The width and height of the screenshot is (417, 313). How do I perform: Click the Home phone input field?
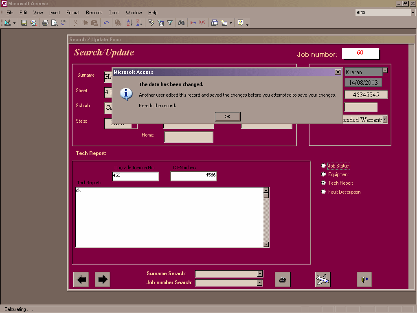(x=189, y=137)
